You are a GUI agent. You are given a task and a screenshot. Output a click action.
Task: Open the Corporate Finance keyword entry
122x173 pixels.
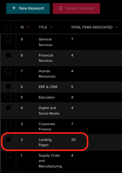tap(47, 127)
